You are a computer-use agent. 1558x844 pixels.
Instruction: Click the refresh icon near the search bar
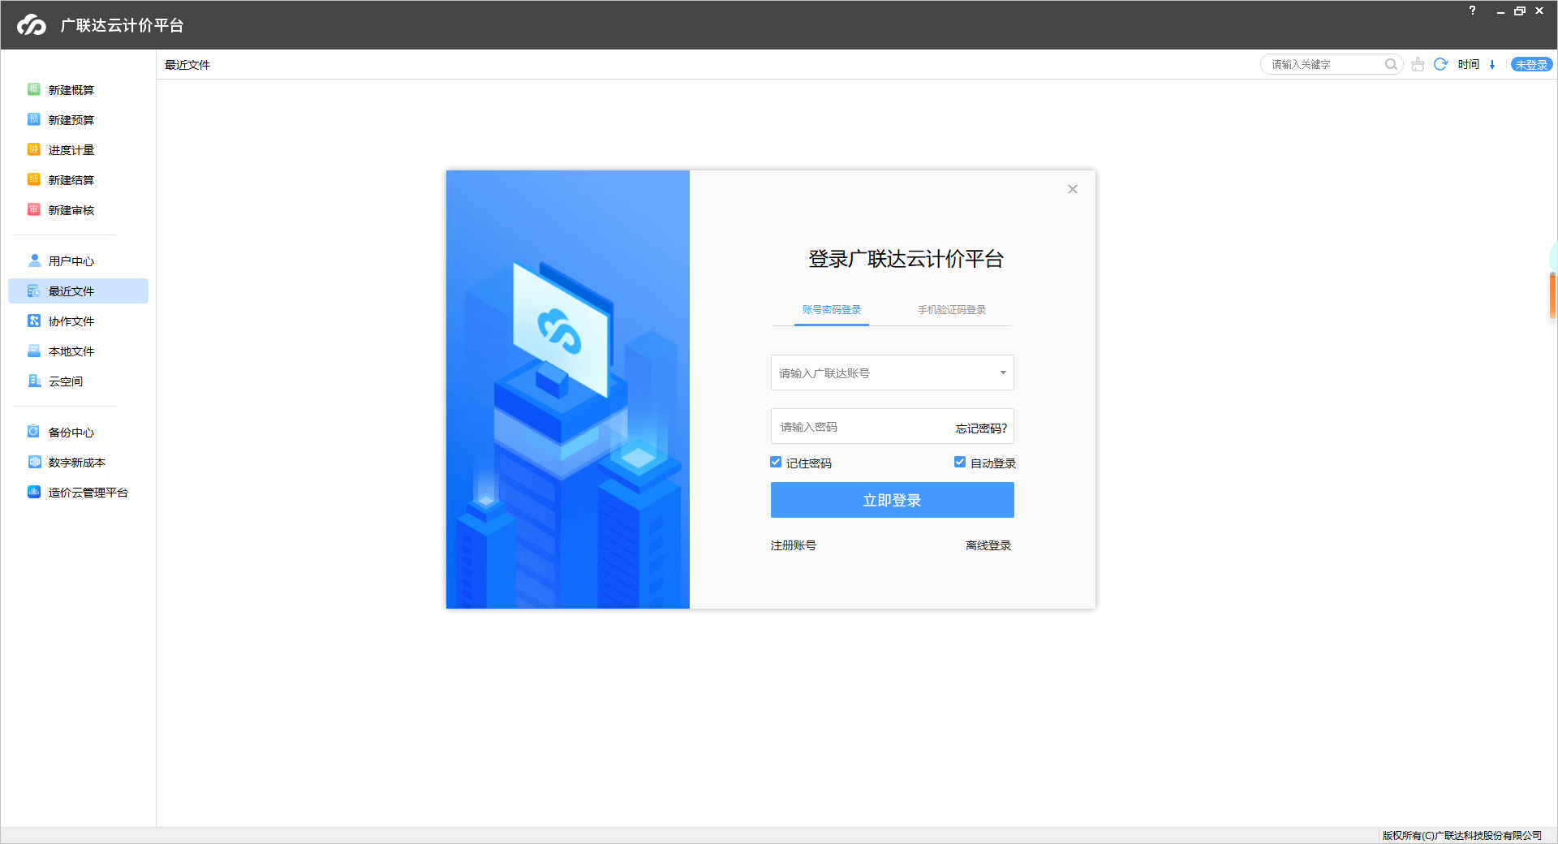(x=1440, y=64)
